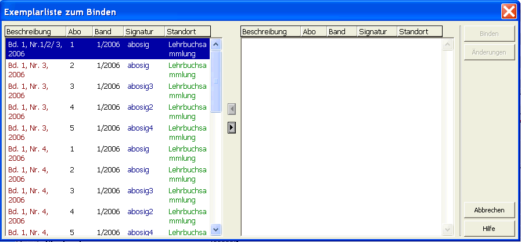521x242 pixels.
Task: Click the Änderungen button
Action: [x=489, y=52]
